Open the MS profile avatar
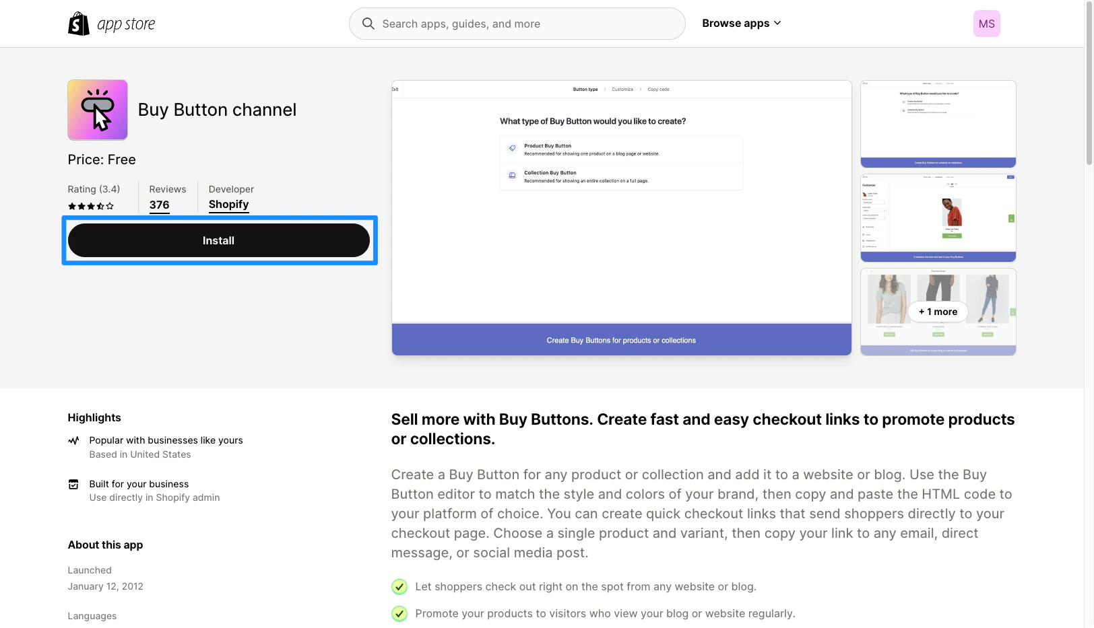This screenshot has width=1094, height=628. tap(986, 23)
